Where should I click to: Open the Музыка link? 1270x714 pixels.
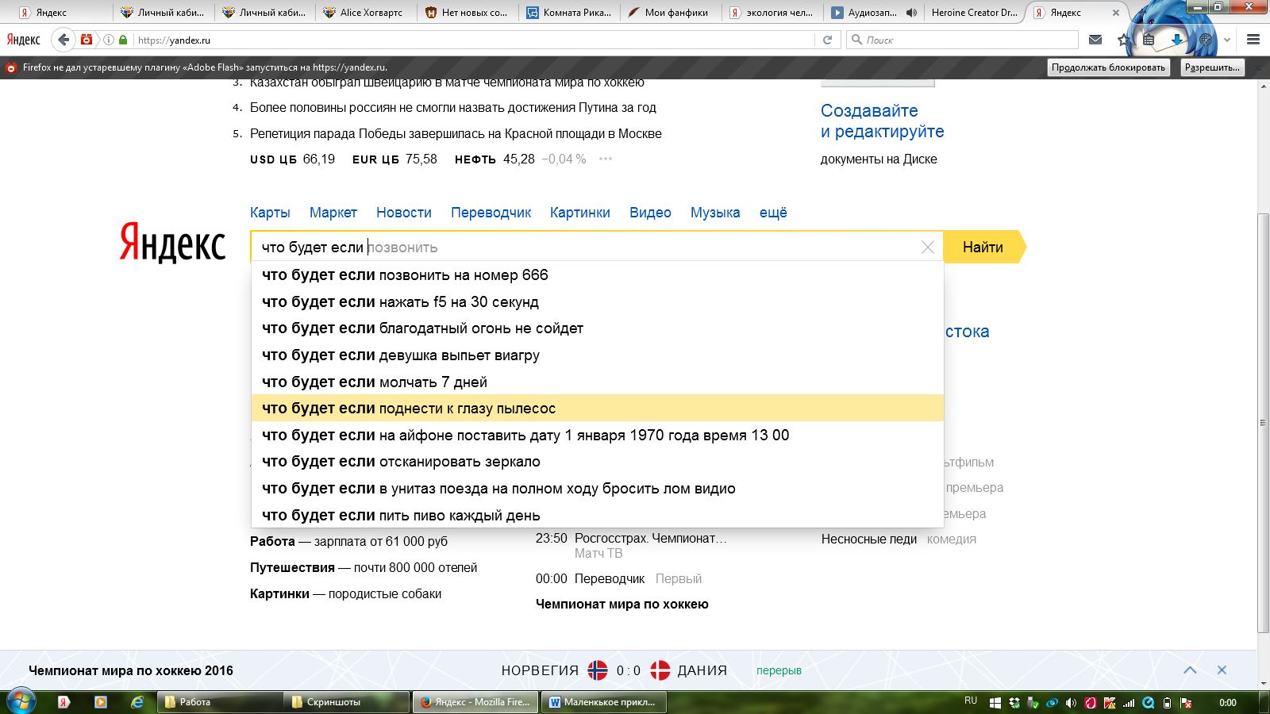coord(715,213)
